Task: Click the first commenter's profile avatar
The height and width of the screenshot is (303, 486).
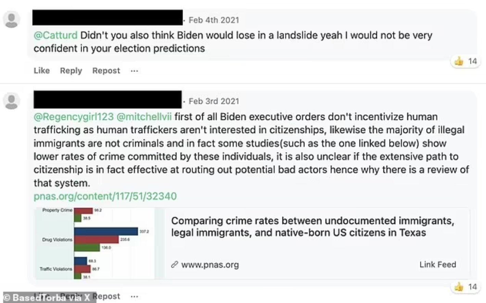Action: click(x=11, y=20)
